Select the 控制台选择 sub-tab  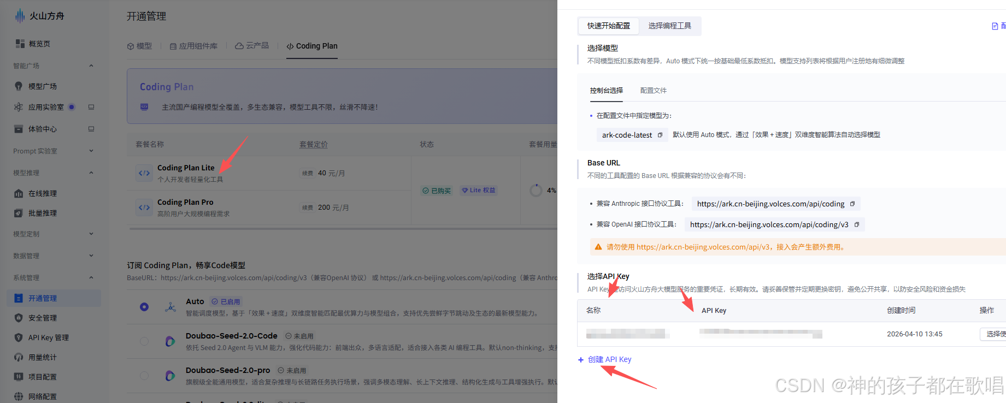tap(607, 90)
